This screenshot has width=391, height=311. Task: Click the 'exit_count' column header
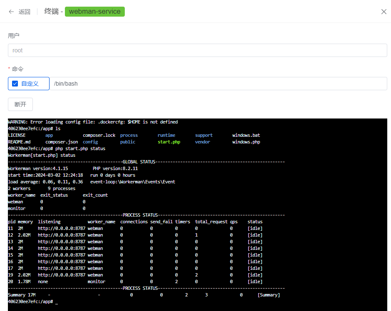coord(95,195)
